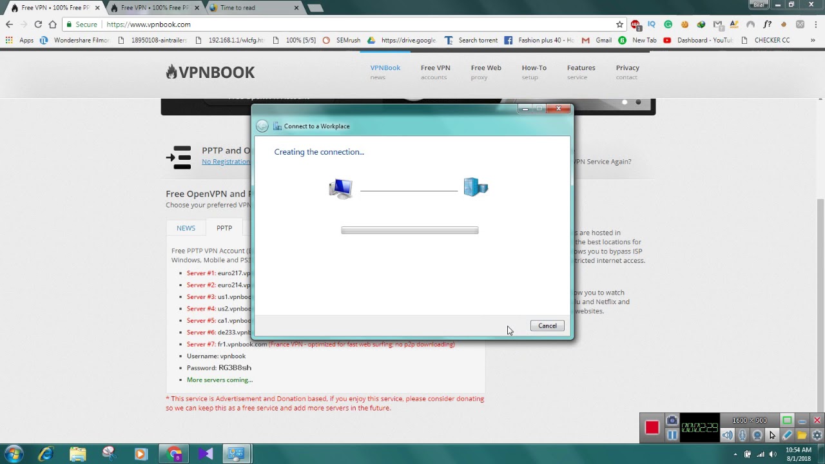The height and width of the screenshot is (464, 825).
Task: Open the system volume tray icon
Action: [x=772, y=454]
